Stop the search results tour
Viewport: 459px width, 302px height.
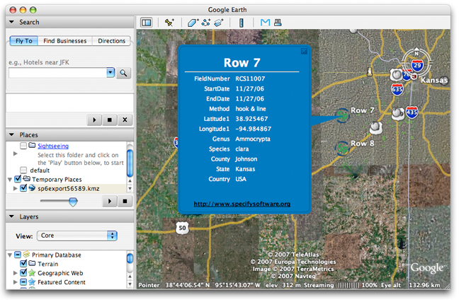point(110,120)
